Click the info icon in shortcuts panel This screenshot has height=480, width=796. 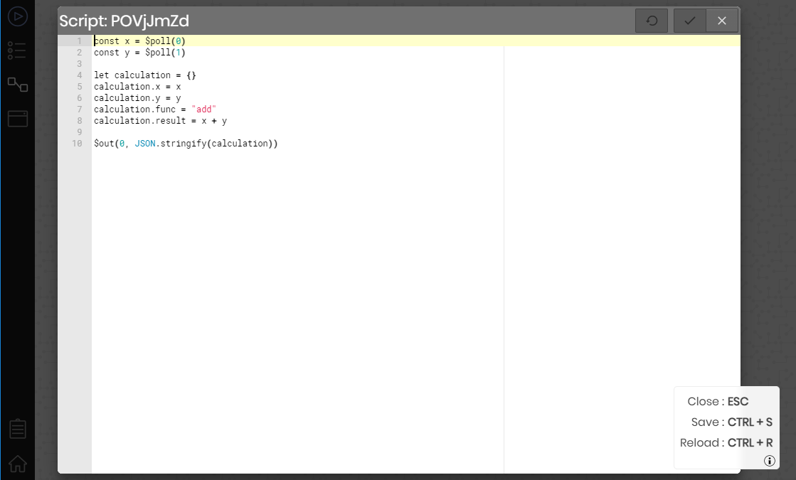770,461
